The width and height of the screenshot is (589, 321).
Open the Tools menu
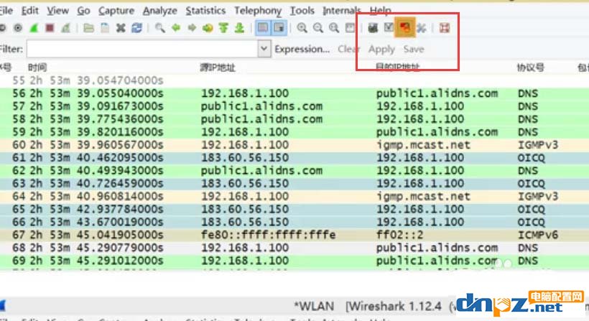tap(302, 11)
